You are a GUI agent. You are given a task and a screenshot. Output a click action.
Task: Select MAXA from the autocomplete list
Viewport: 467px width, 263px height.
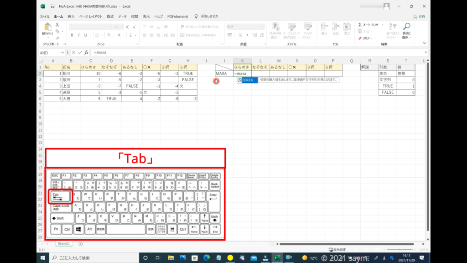[248, 80]
